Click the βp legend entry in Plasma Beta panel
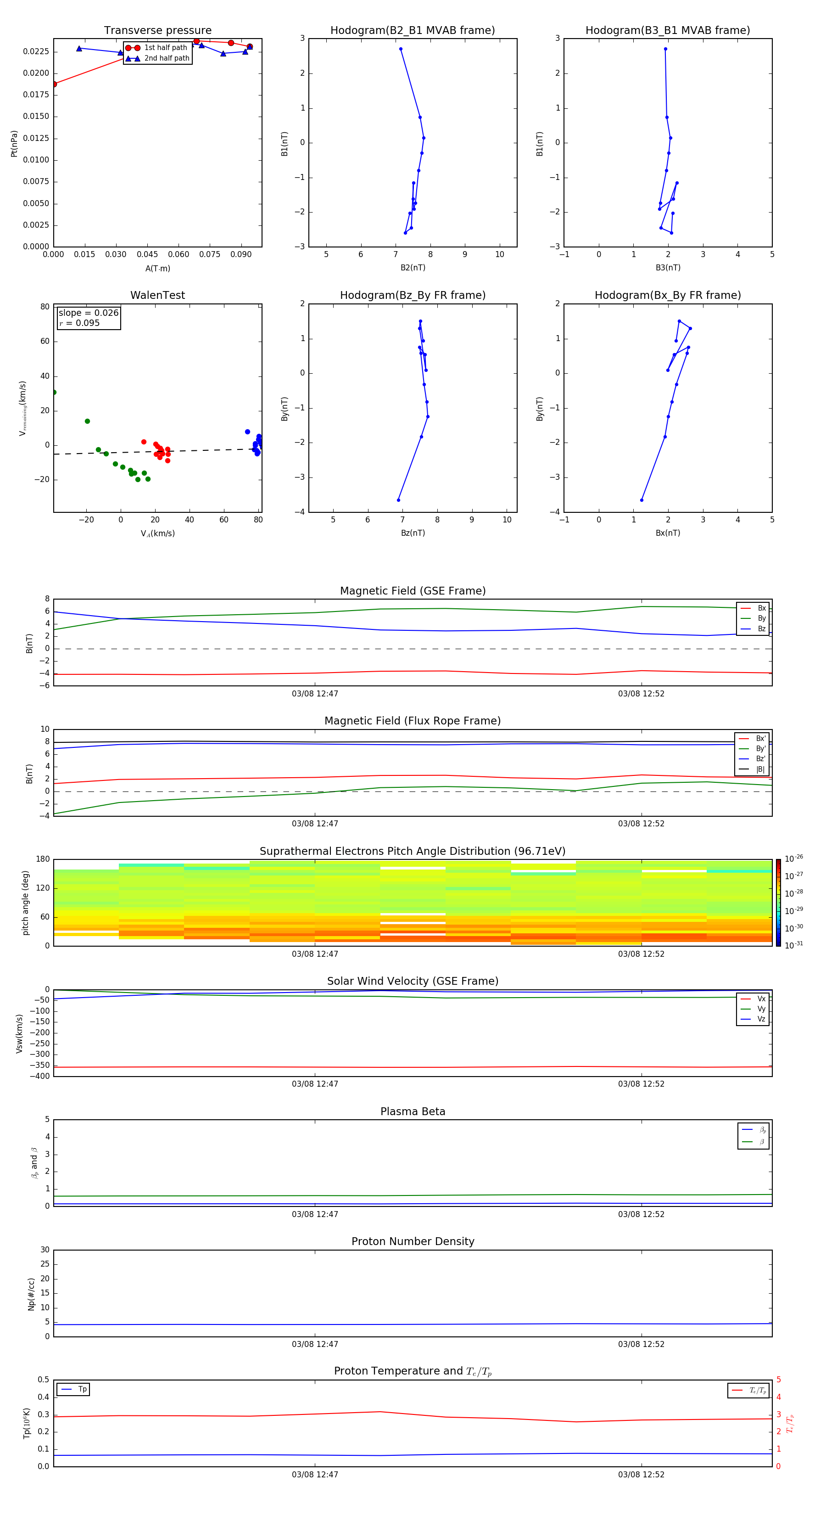 coord(753,1130)
